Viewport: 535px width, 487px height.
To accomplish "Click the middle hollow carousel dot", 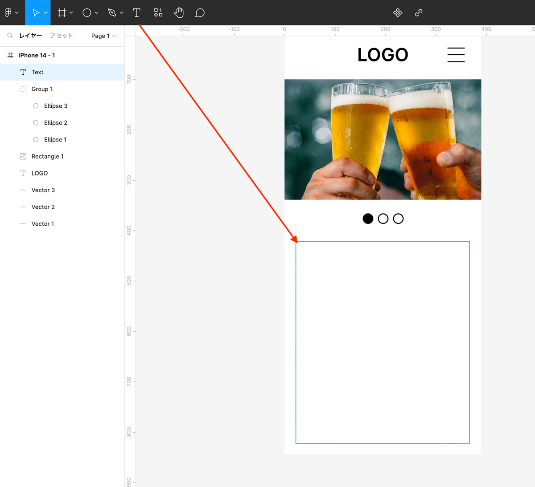I will coord(383,219).
